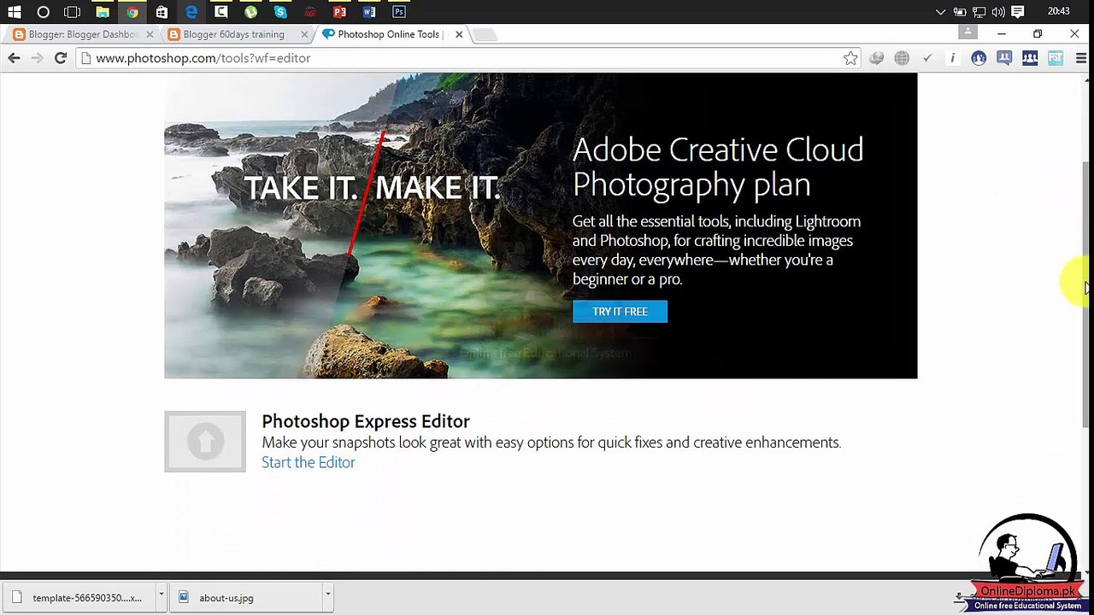
Task: Click the blue speech-bubble people extension icon
Action: 1004,58
